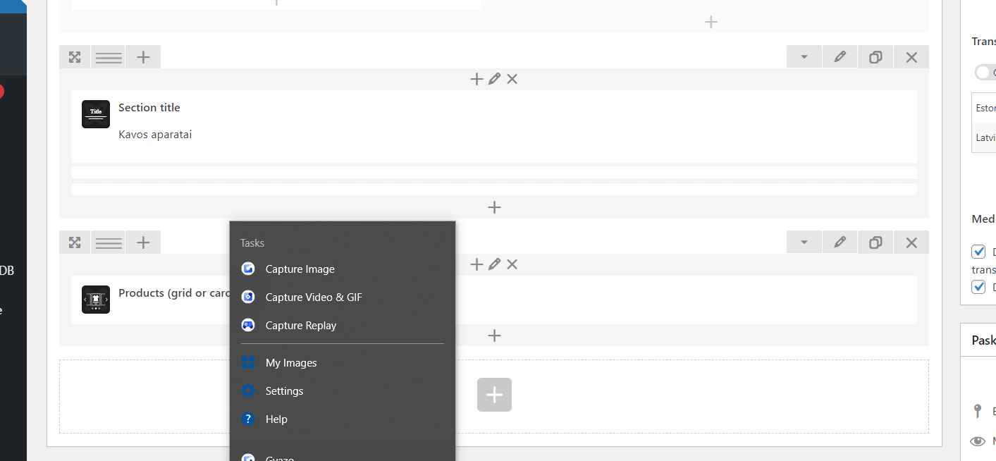996x461 pixels.
Task: Edit the Section title row with the pencil icon
Action: pyautogui.click(x=840, y=57)
